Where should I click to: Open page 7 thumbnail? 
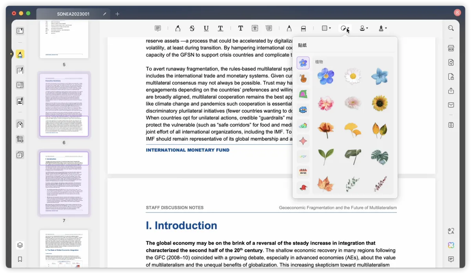[x=64, y=183]
